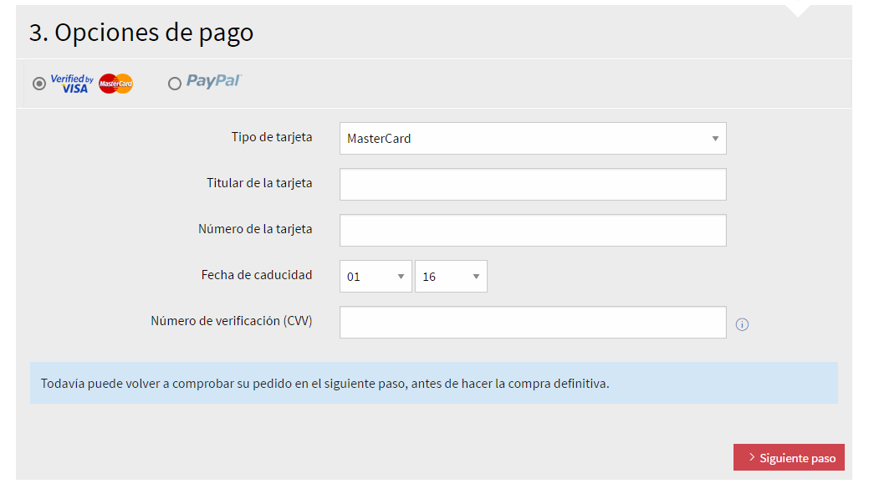This screenshot has height=489, width=869.
Task: Click the 'Número de verificación (CVV)' label
Action: (232, 321)
